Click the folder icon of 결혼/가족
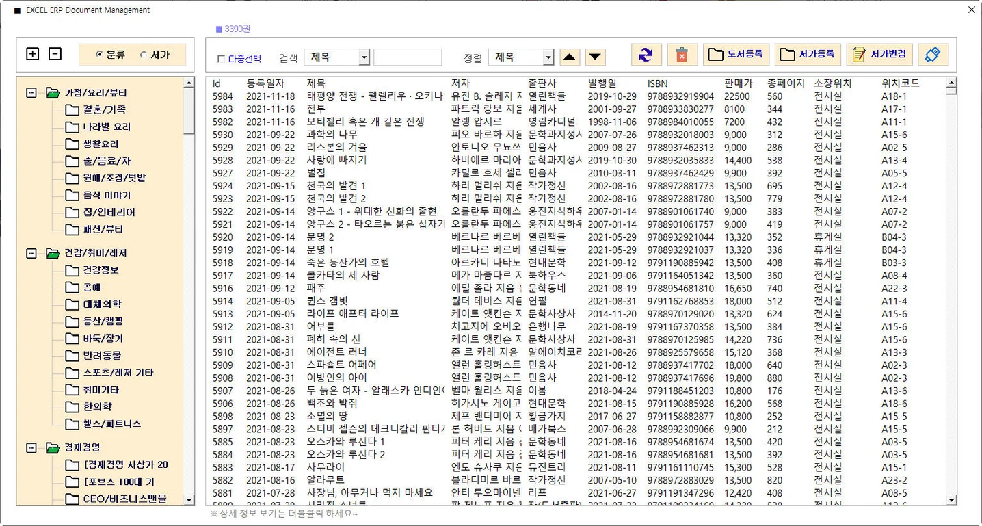 coord(72,109)
